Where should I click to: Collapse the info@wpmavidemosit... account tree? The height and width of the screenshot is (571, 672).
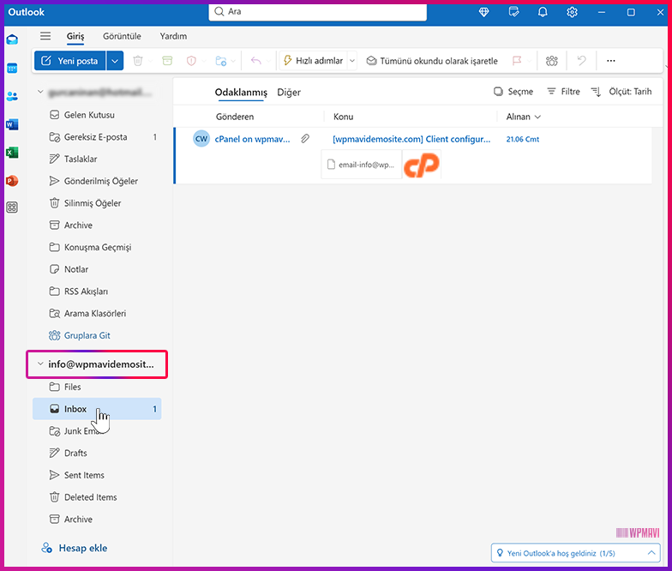point(40,364)
